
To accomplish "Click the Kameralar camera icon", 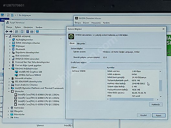I will 12,108.
